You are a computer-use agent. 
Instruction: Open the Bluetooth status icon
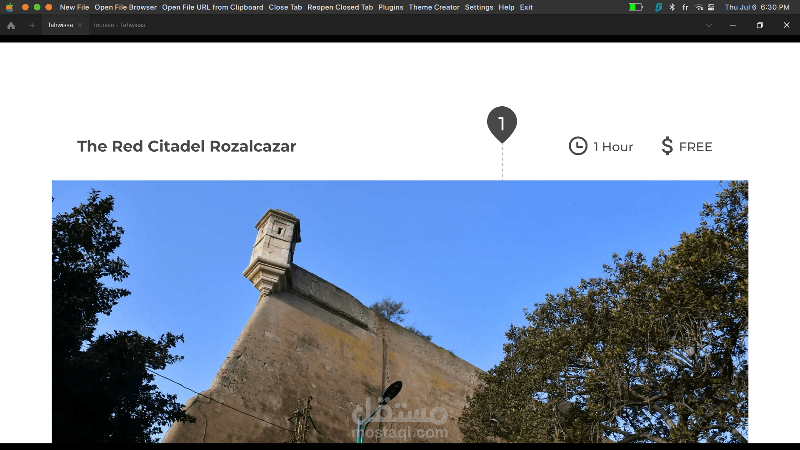pos(672,7)
